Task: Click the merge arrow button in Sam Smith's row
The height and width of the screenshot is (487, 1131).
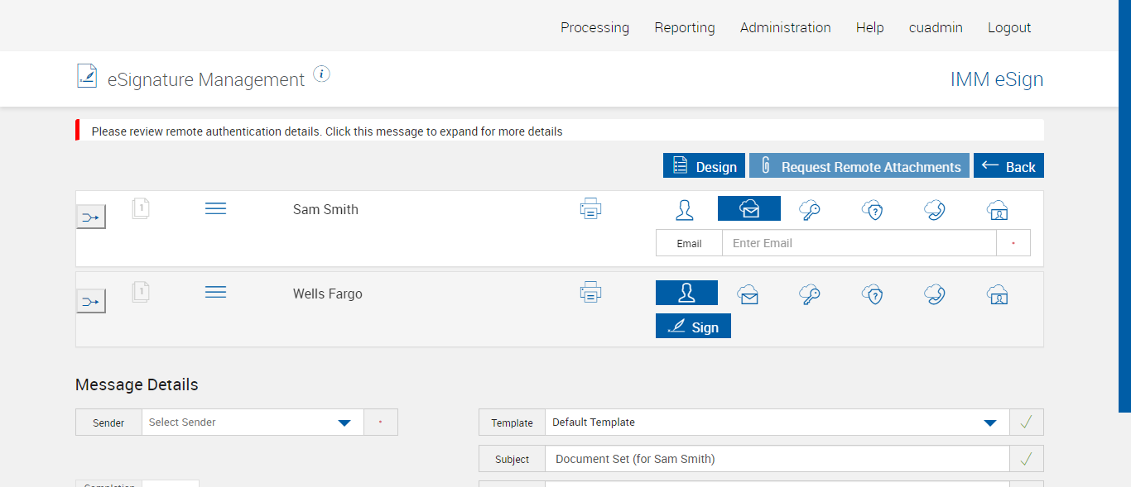Action: (91, 217)
